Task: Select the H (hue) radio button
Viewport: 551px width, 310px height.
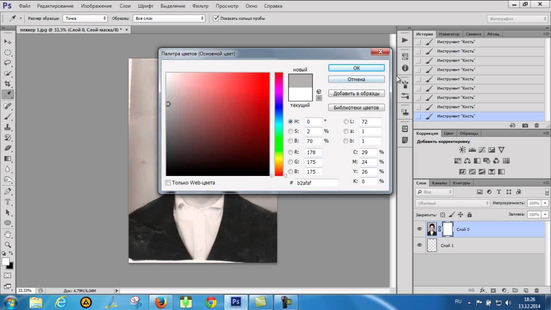Action: pos(291,121)
